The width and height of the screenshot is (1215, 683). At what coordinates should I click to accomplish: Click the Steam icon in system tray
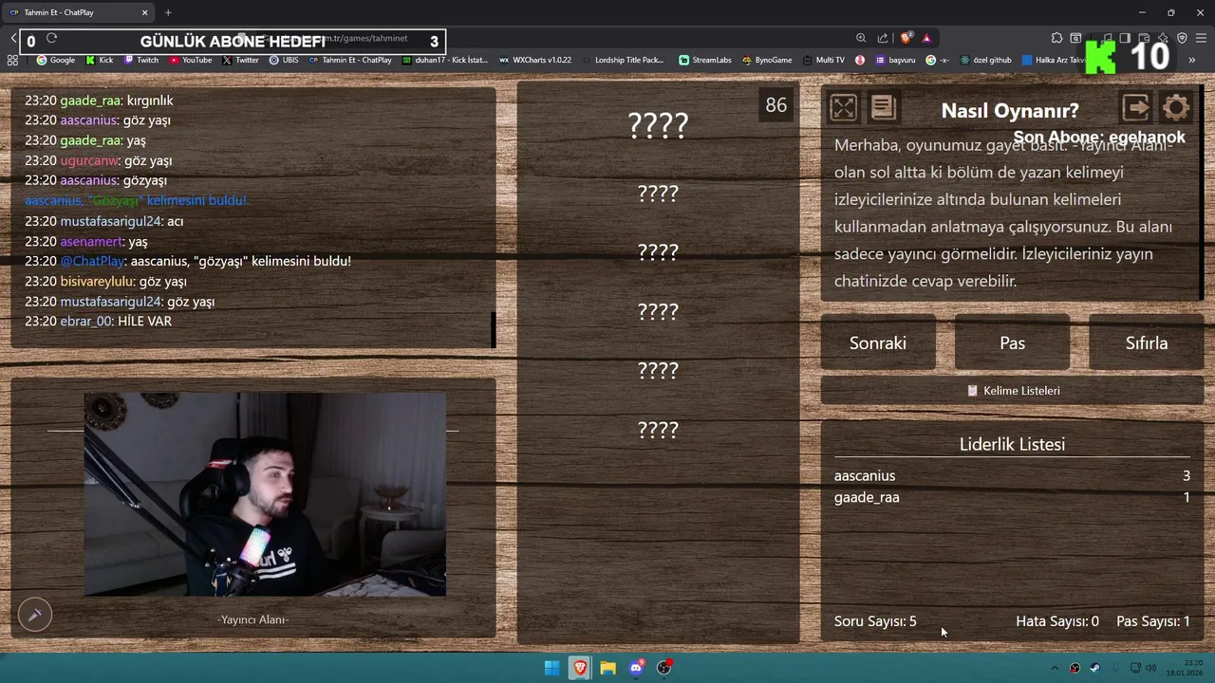pos(1094,668)
